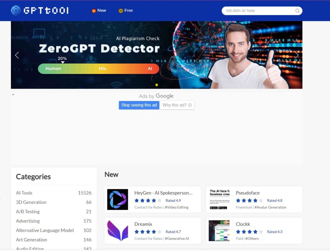Viewport: 330px width, 251px height.
Task: Open the Clockk tool thumbnail
Action: tap(219, 231)
